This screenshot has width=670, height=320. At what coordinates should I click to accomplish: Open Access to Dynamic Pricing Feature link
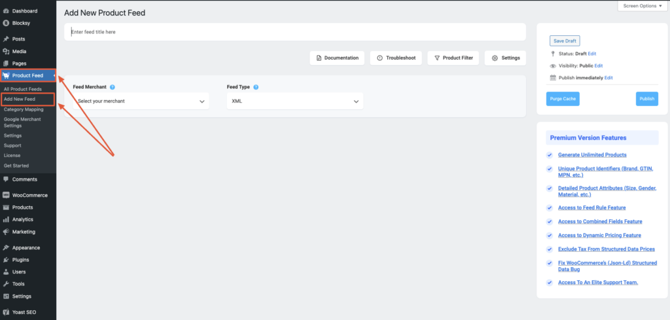tap(599, 236)
